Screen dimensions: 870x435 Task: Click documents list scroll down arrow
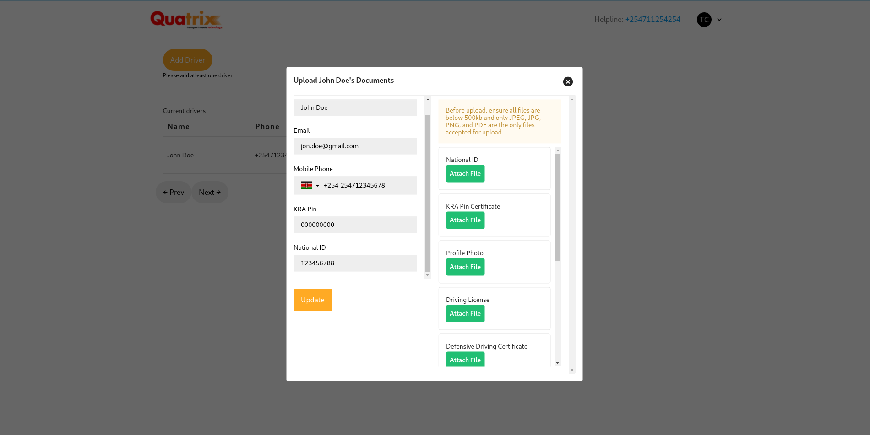point(558,363)
